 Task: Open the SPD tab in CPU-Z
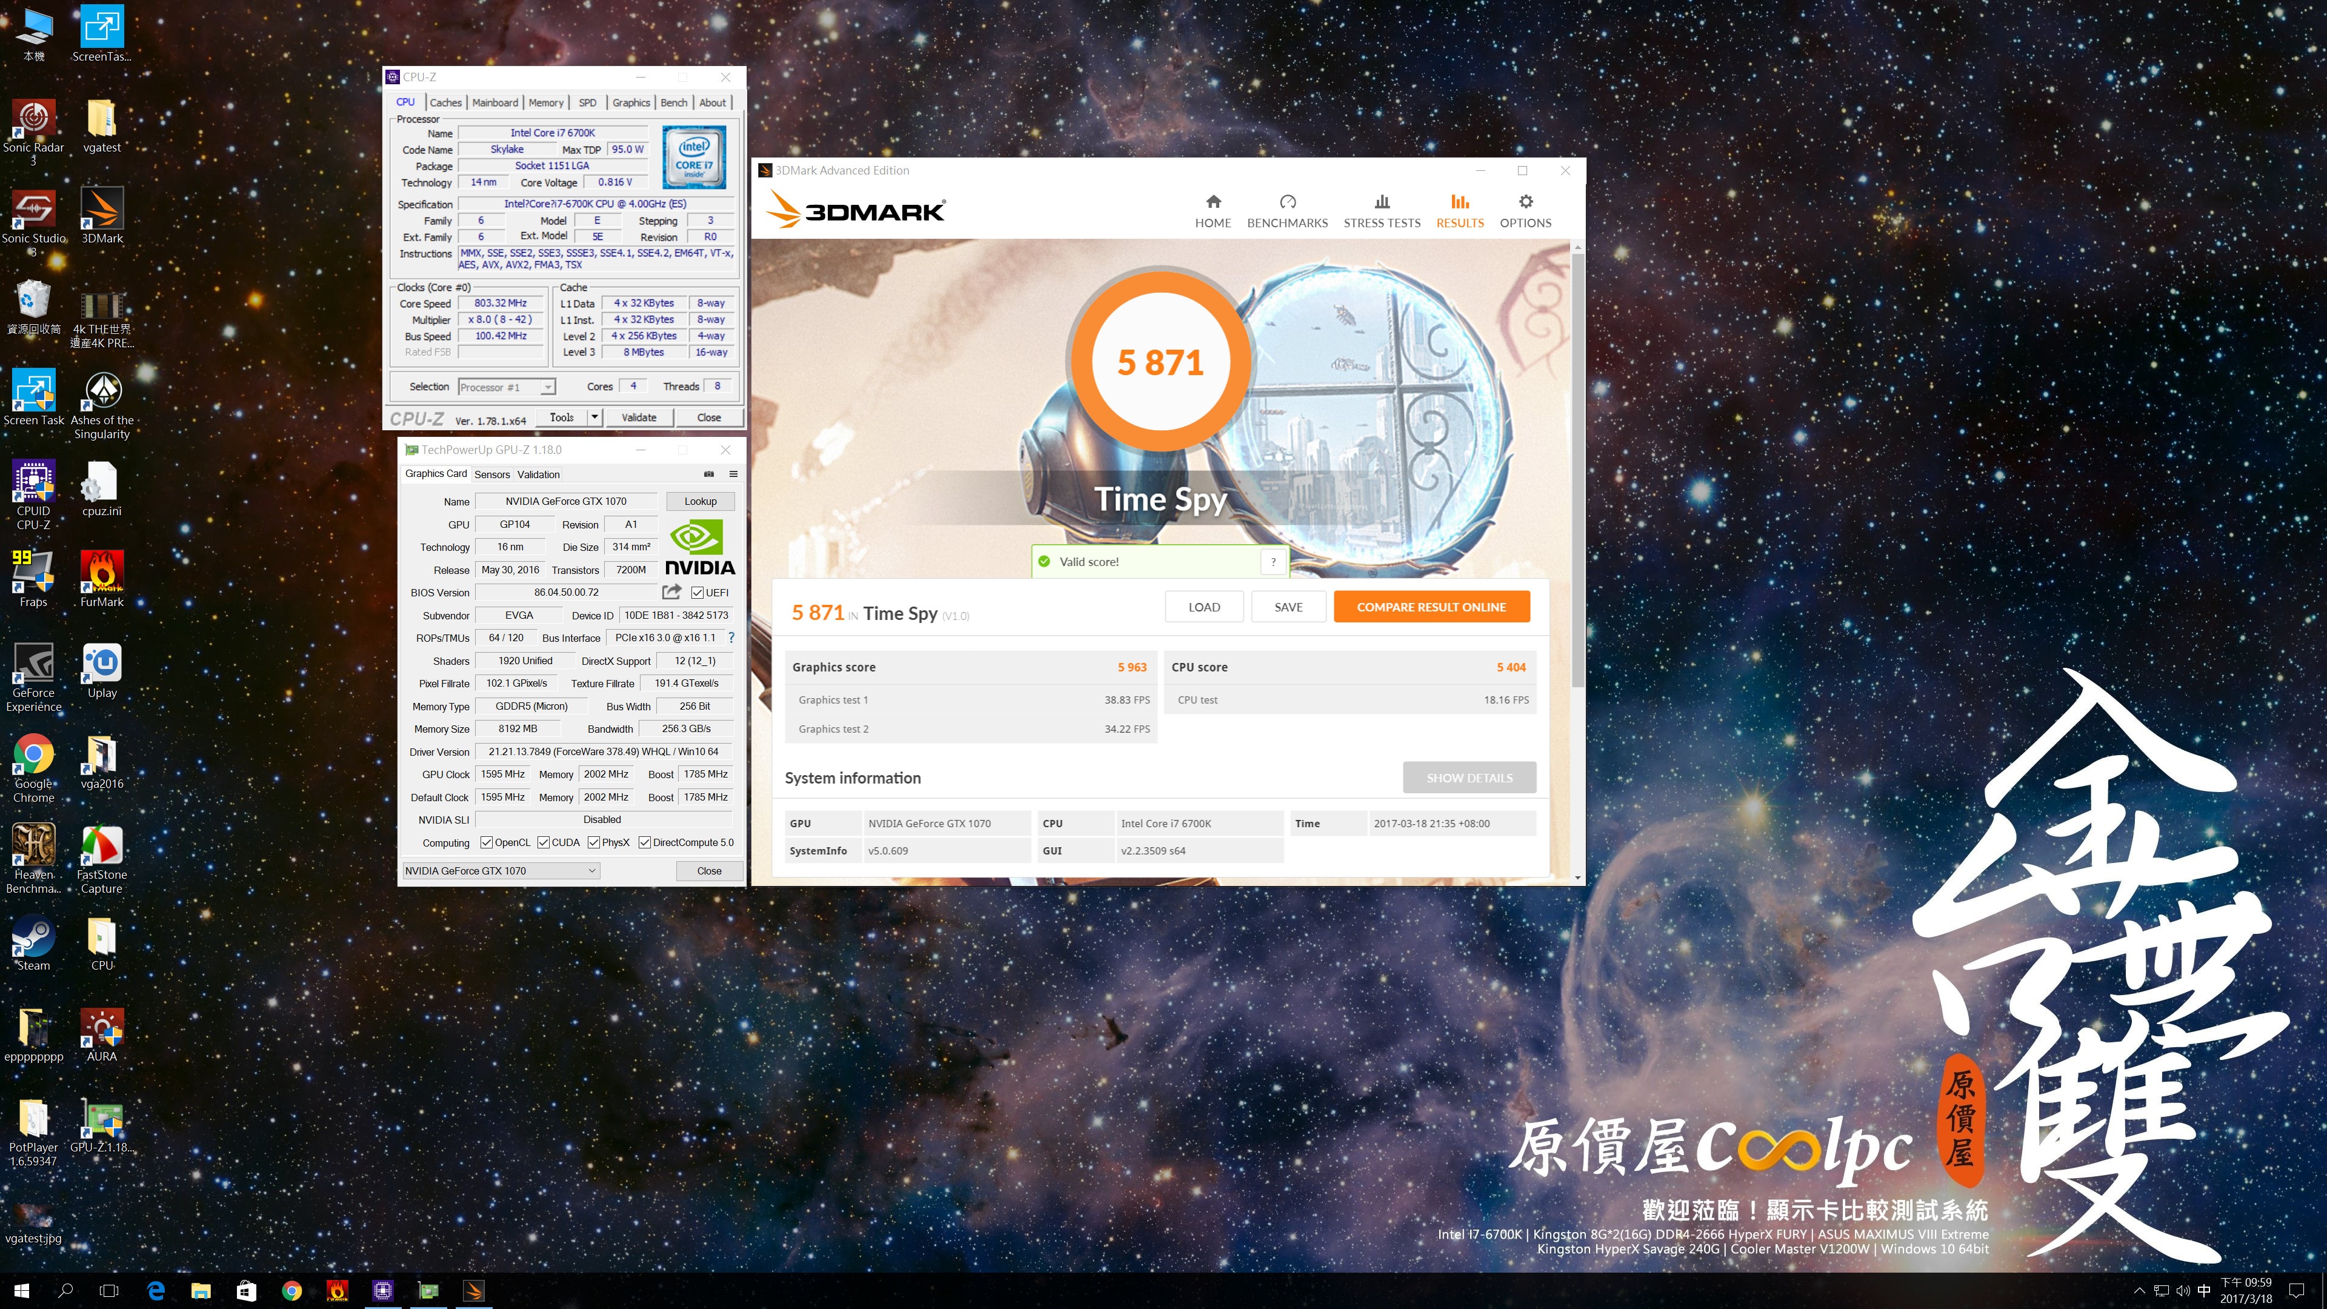click(x=587, y=102)
